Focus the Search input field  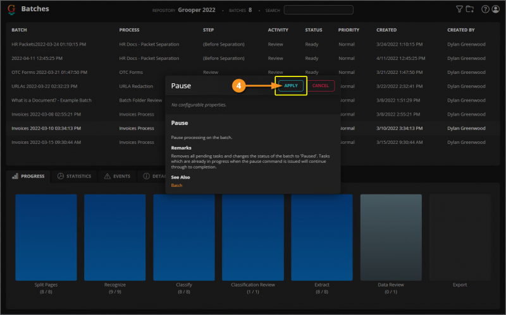(318, 10)
